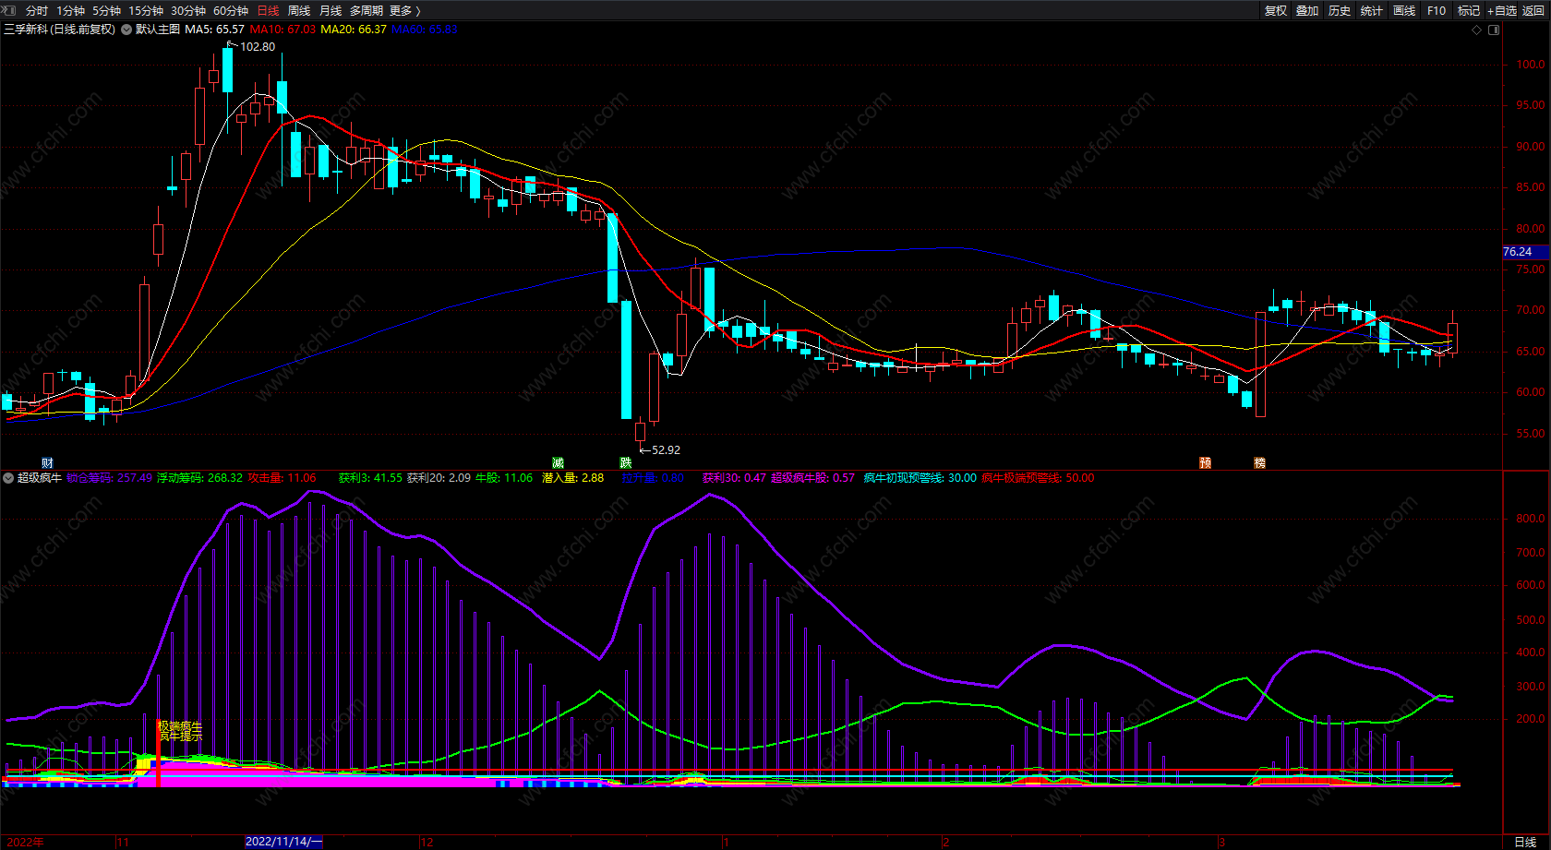Click the MA60: 65.83 readout
The height and width of the screenshot is (850, 1551).
point(425,30)
